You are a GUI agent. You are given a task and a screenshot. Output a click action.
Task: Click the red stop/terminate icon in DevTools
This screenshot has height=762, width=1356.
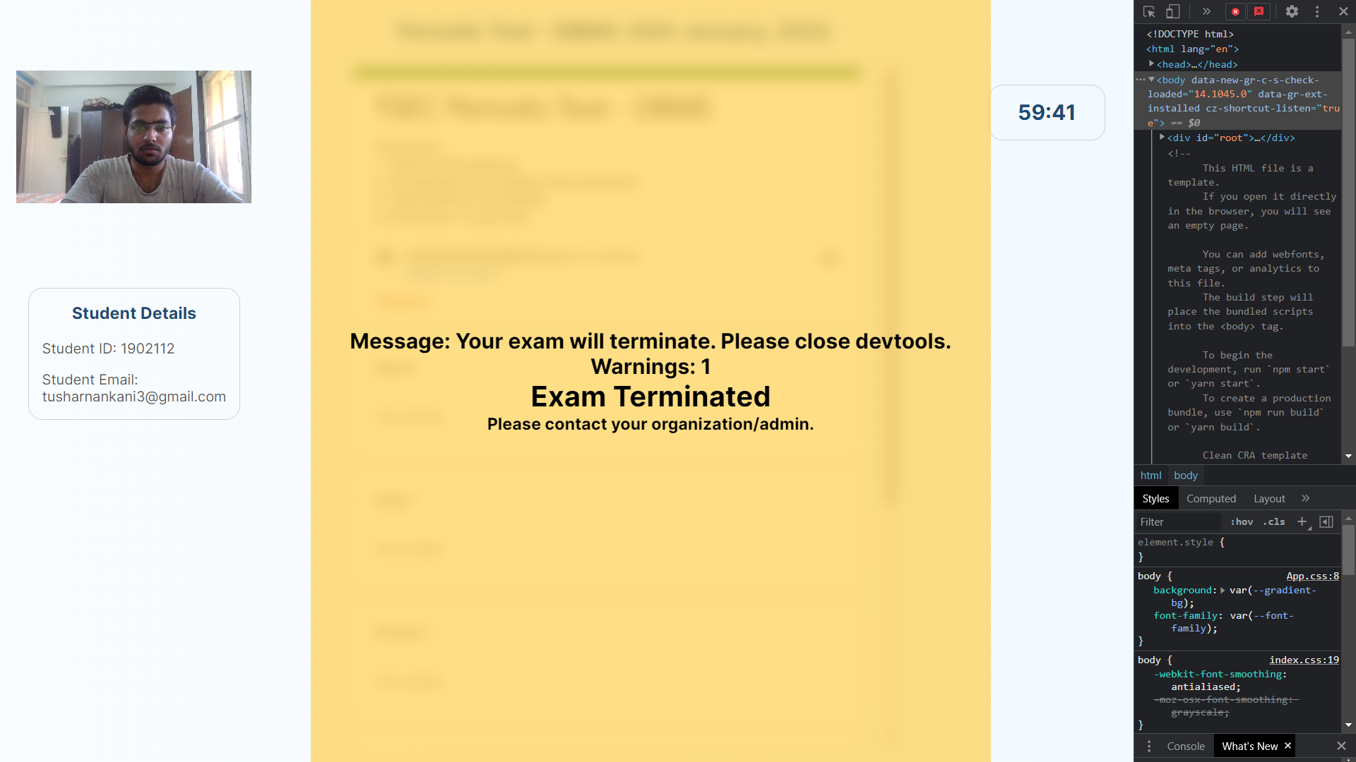tap(1235, 11)
